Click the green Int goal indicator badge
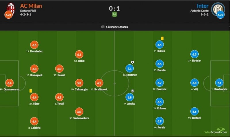 tap(115, 14)
